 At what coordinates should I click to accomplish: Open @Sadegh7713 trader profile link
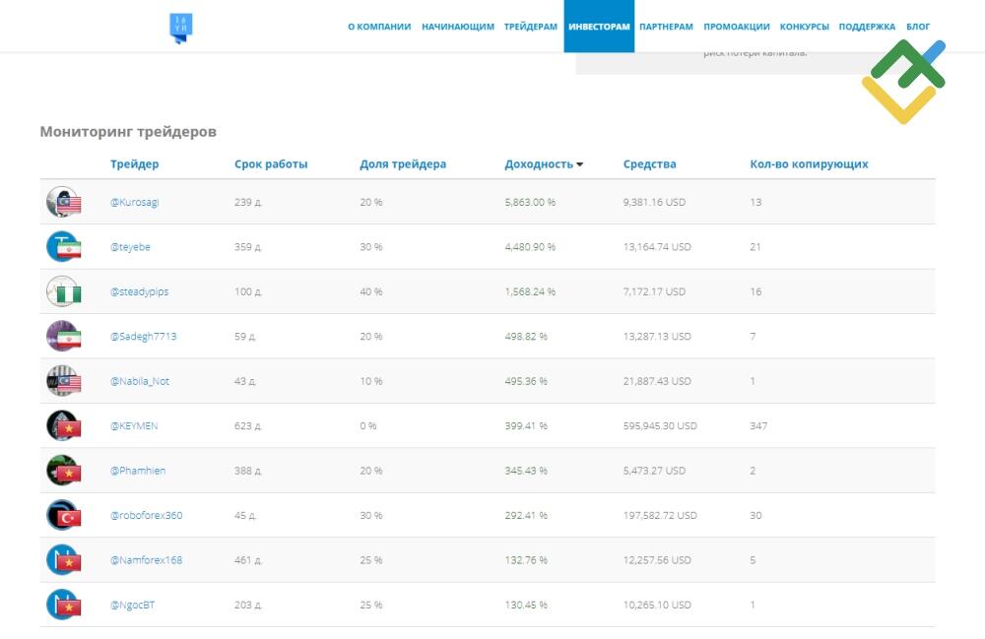click(143, 337)
